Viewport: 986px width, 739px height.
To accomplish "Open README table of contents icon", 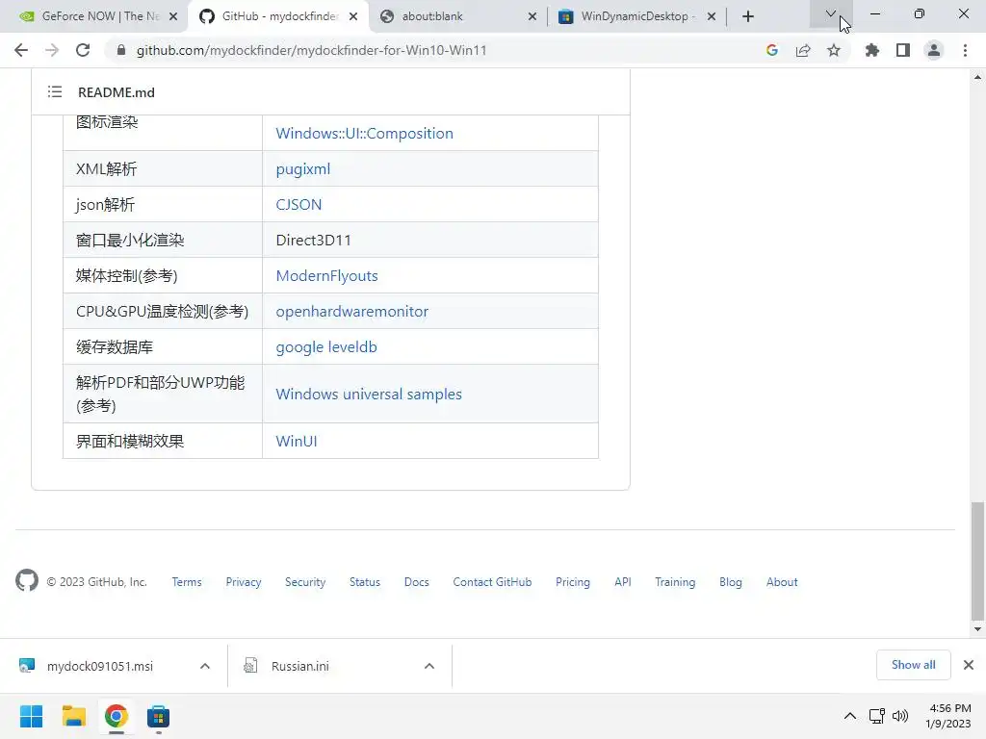I will click(55, 92).
